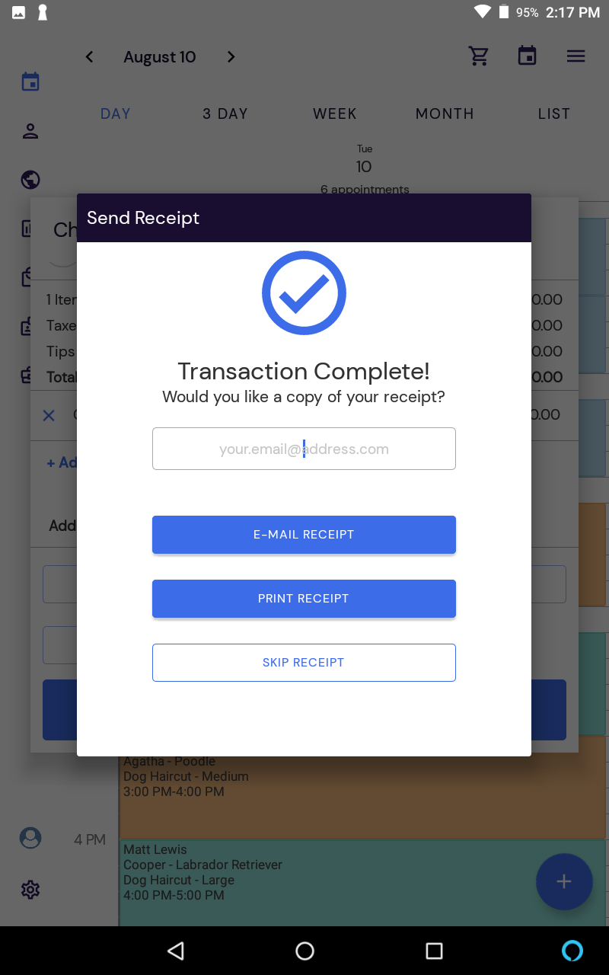Go to next day with right chevron

pos(231,57)
